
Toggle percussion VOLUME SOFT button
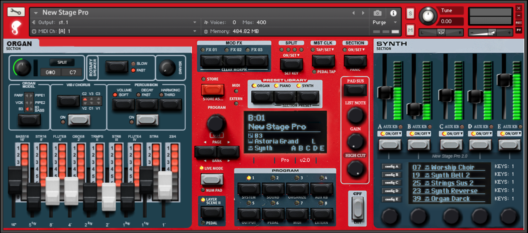point(123,104)
